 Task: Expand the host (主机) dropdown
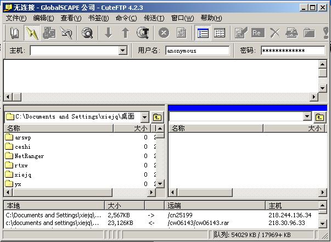pyautogui.click(x=123, y=50)
